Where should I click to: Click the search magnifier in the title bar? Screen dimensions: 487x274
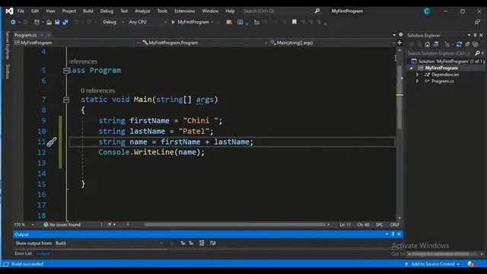317,11
